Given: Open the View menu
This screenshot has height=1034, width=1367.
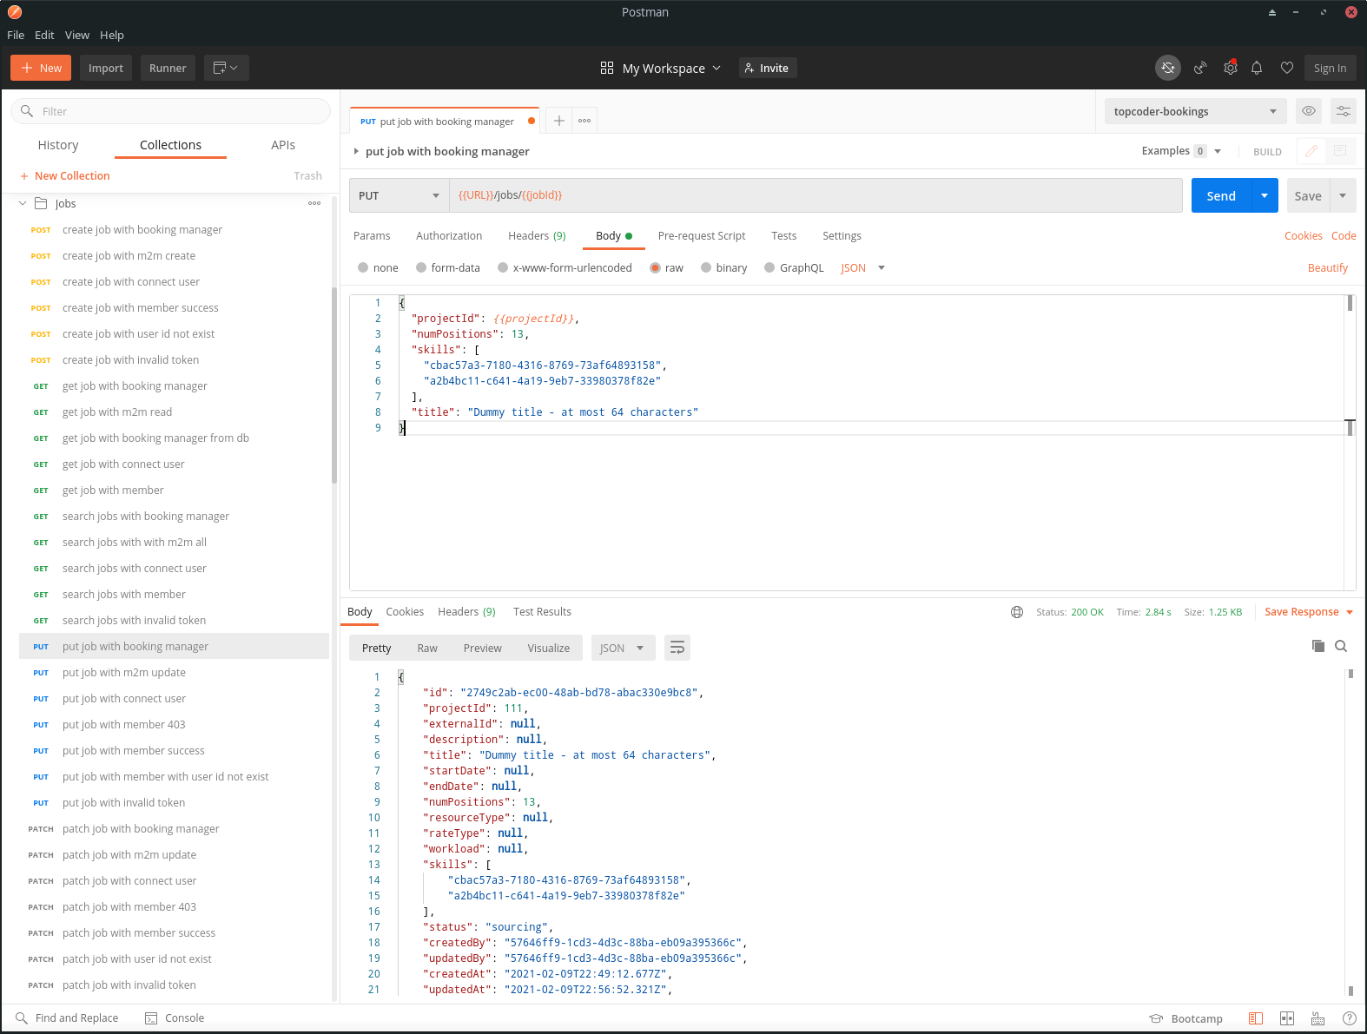Looking at the screenshot, I should [x=77, y=35].
